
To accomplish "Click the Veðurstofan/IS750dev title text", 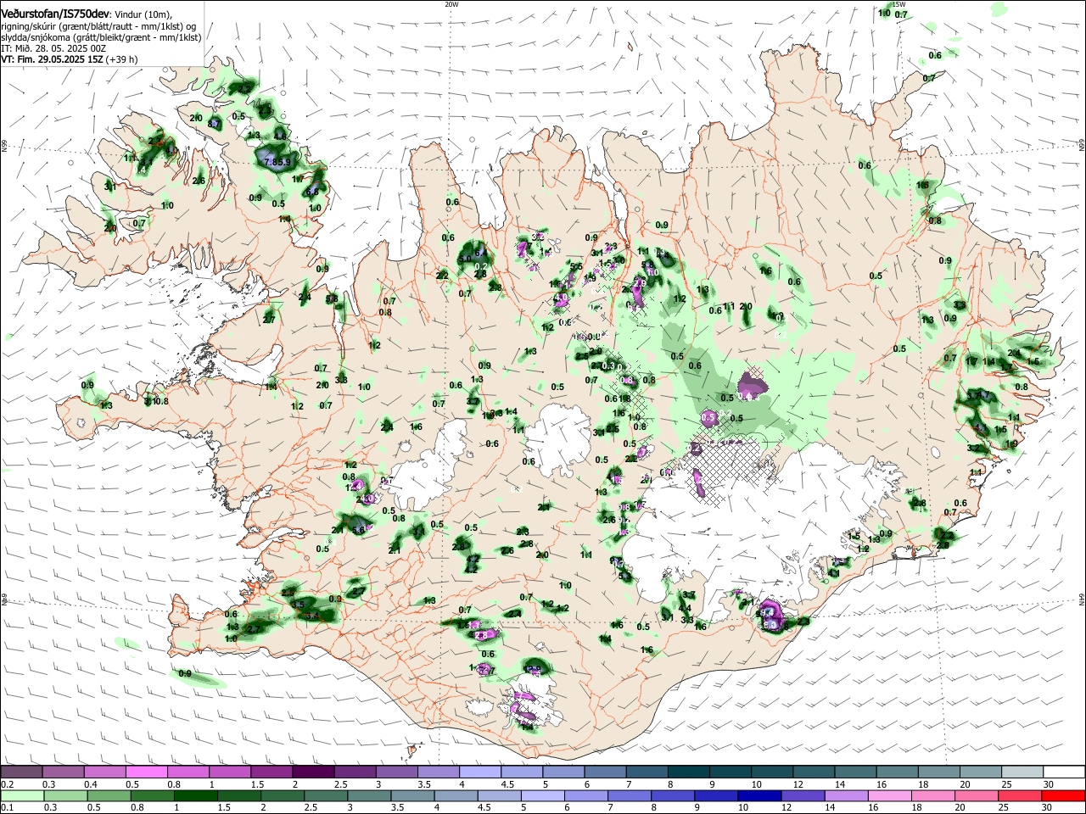I will [x=54, y=14].
